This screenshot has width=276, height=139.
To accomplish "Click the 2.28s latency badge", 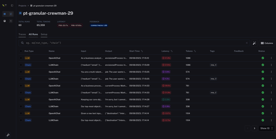I will [x=166, y=99].
